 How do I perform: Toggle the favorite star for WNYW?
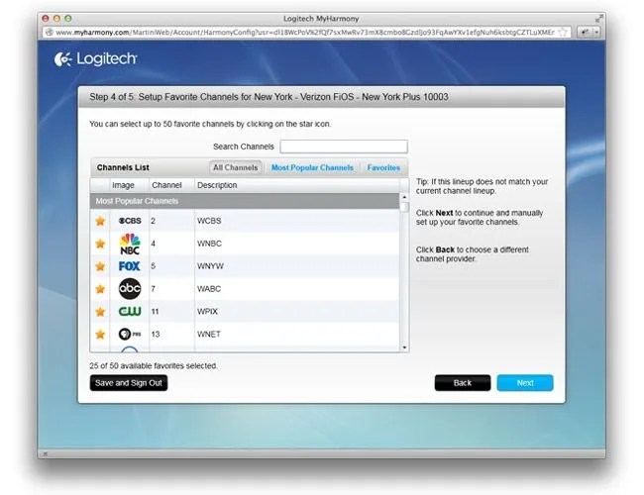(100, 266)
